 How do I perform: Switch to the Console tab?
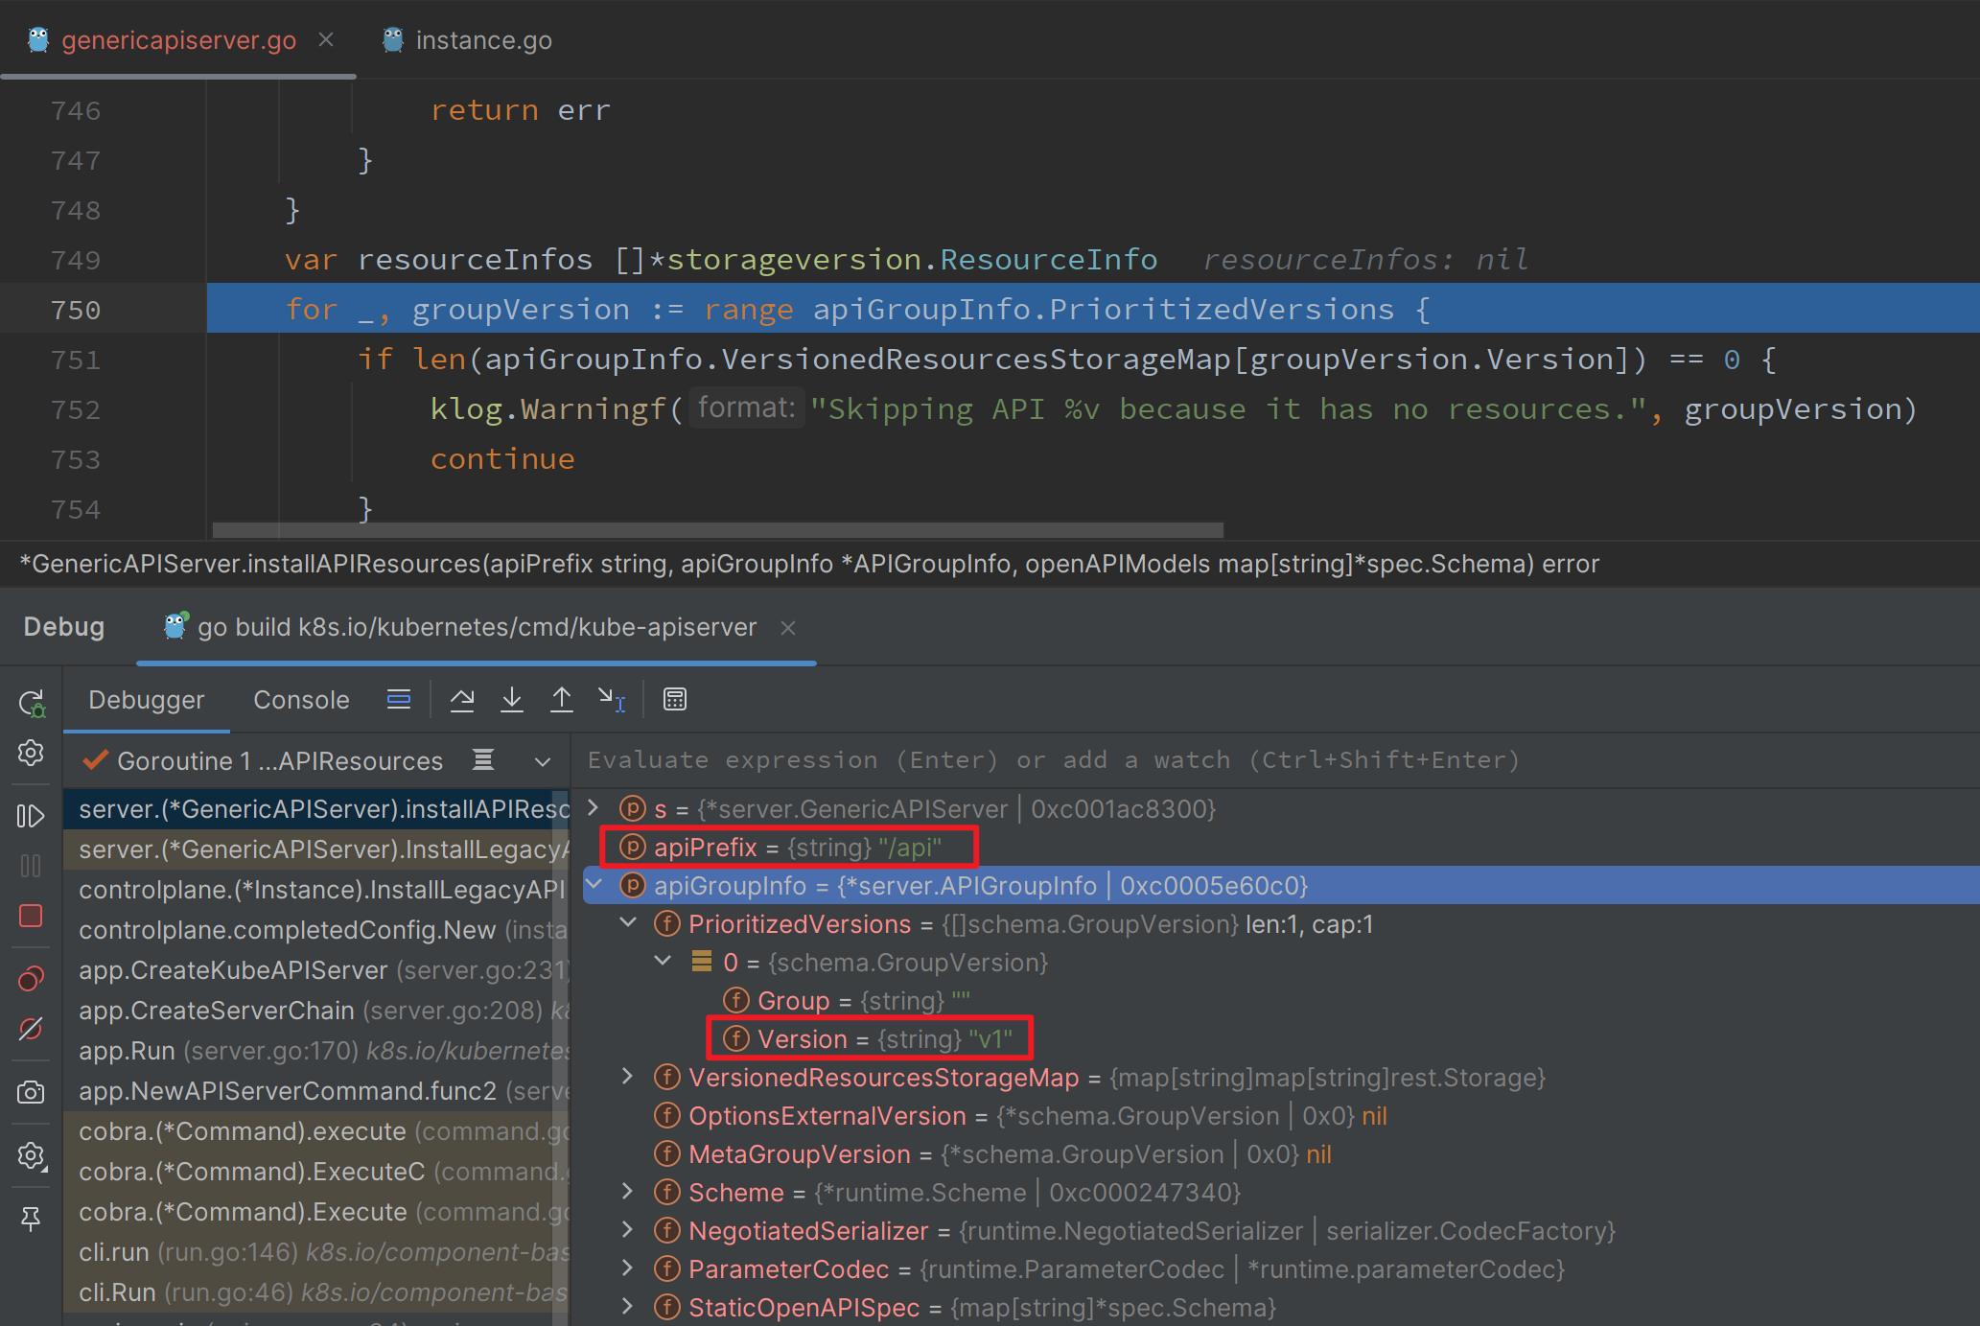(301, 700)
